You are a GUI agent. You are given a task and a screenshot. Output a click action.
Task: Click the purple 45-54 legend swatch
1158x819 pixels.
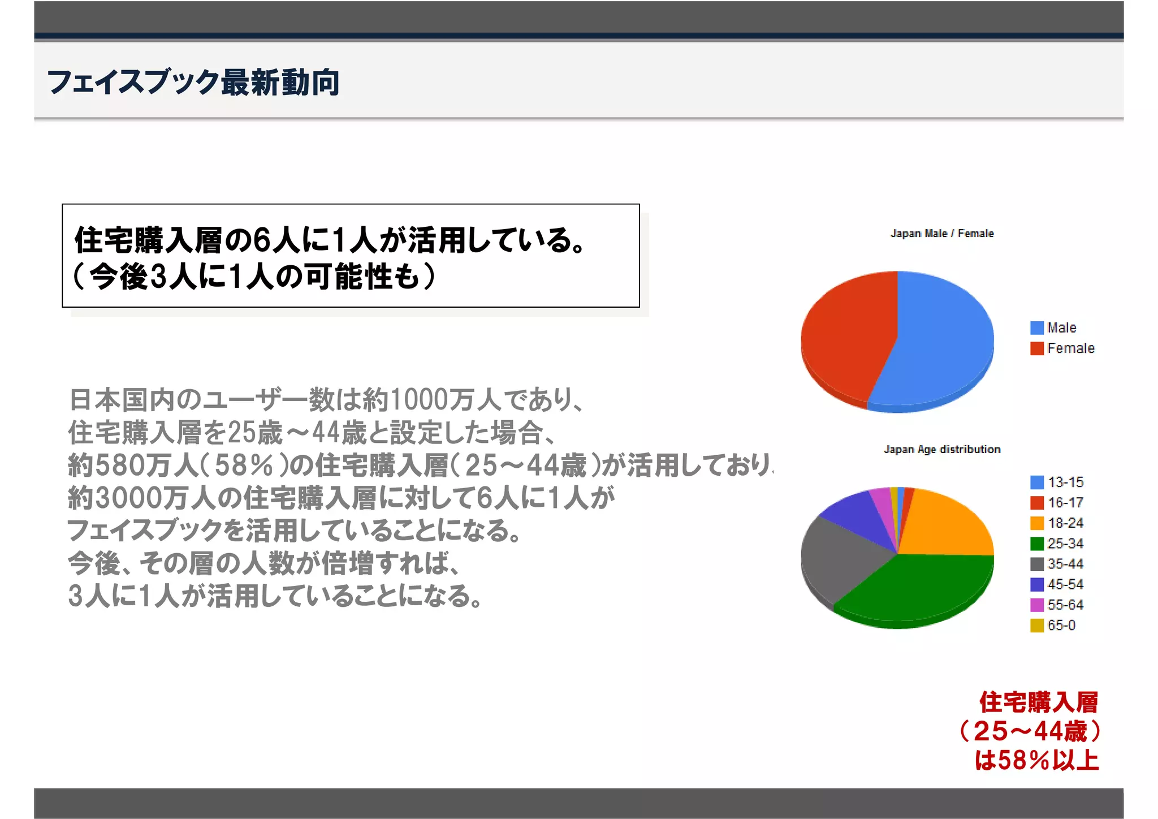pyautogui.click(x=1036, y=584)
